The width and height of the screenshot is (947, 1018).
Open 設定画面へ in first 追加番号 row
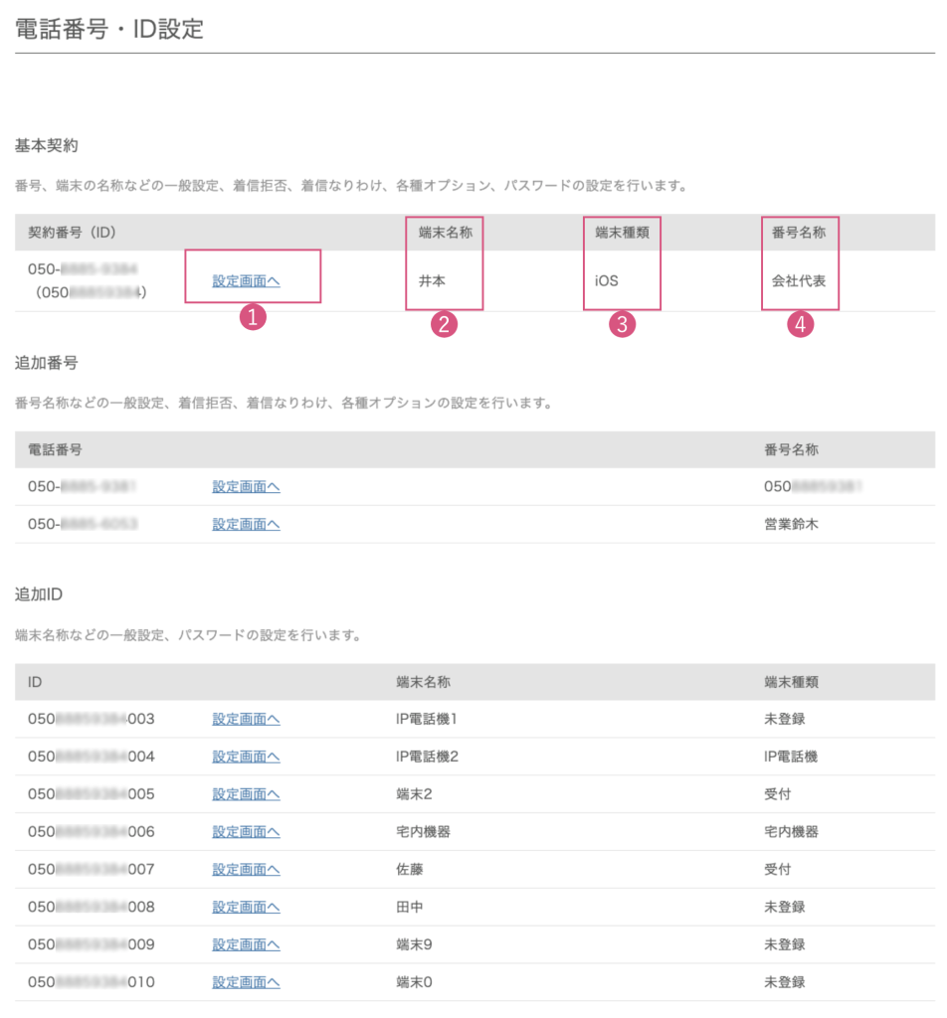click(x=246, y=487)
